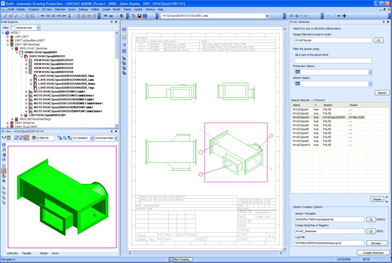The height and width of the screenshot is (263, 392).
Task: Click the Search button
Action: point(382,93)
